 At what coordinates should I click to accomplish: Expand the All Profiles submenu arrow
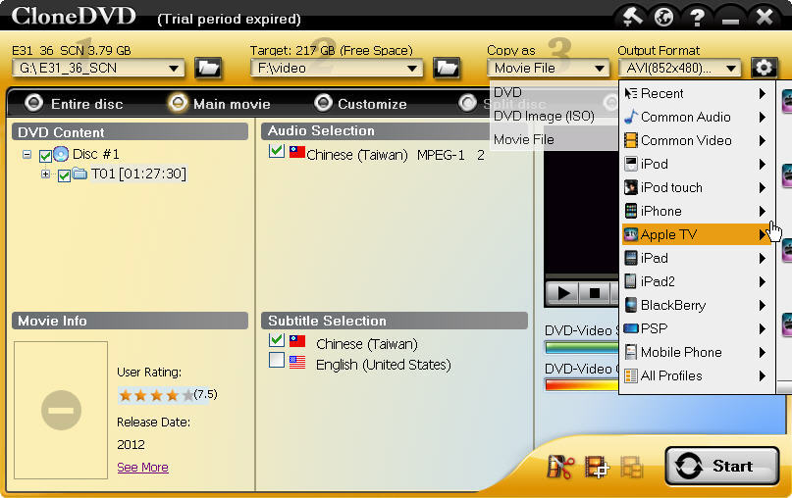763,375
